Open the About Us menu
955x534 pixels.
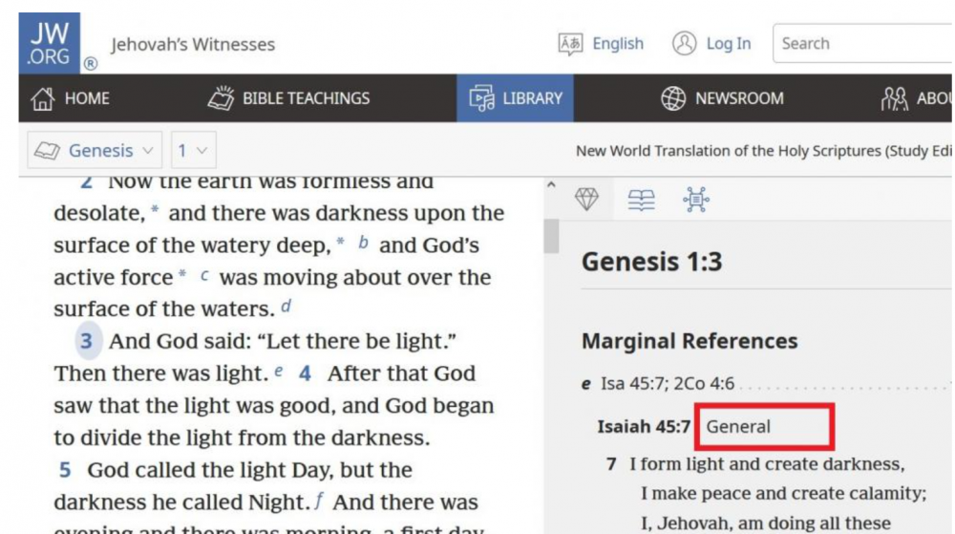pyautogui.click(x=917, y=98)
